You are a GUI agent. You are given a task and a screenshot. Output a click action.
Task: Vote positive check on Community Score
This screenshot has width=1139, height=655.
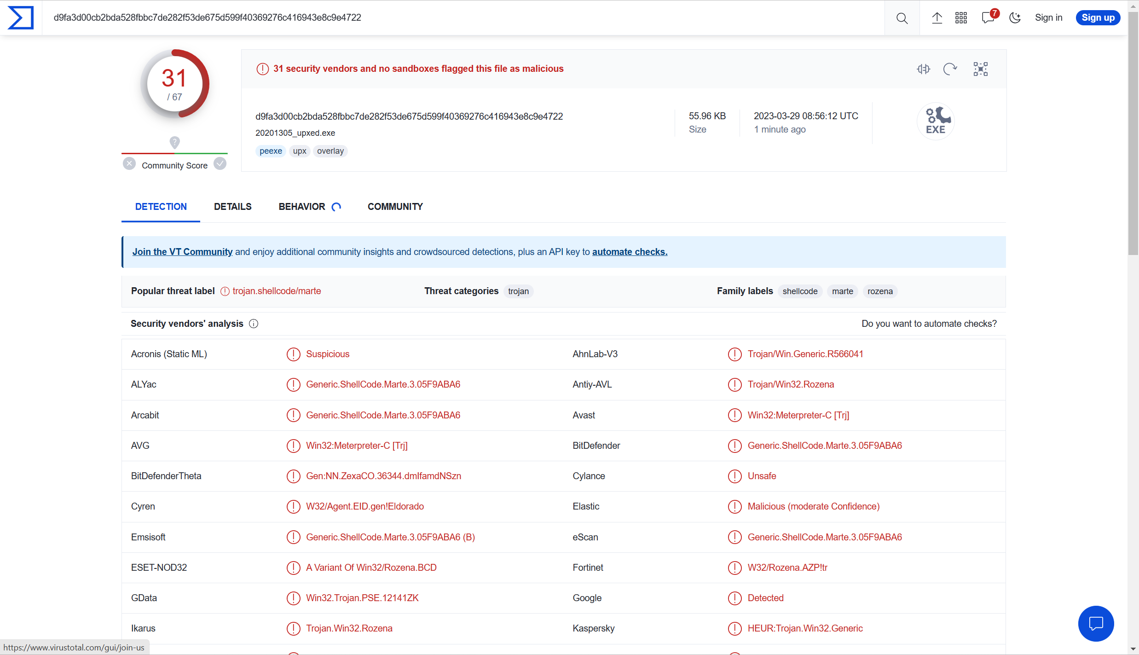[x=220, y=164]
